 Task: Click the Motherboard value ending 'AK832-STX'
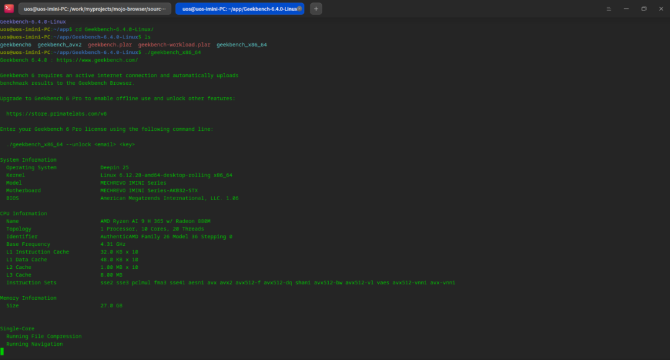coord(149,191)
